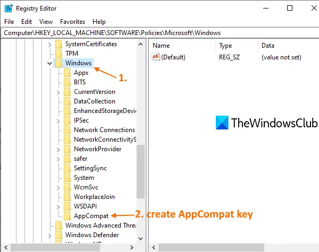Expand the Windows Defender key
Screen dimensions: 319x252
point(50,236)
